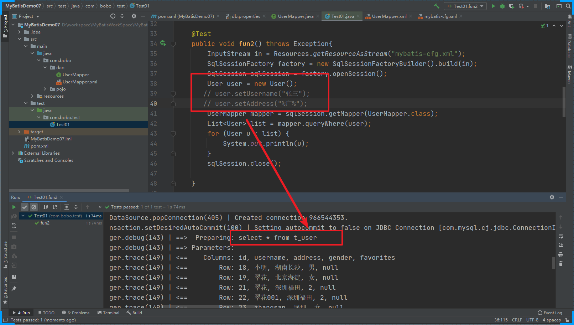Collapse the main folder
Image resolution: width=574 pixels, height=325 pixels.
[x=26, y=46]
